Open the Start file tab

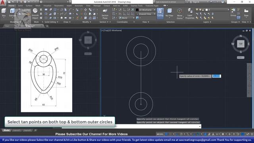[7, 26]
